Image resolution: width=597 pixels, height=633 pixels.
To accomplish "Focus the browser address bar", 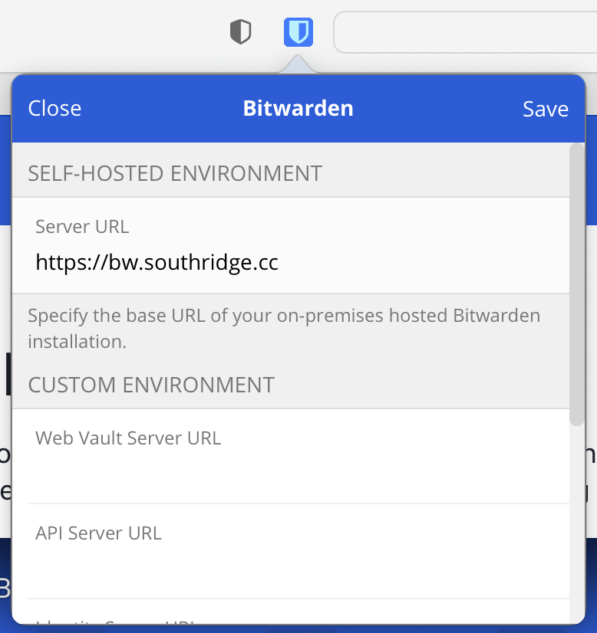I will (460, 32).
